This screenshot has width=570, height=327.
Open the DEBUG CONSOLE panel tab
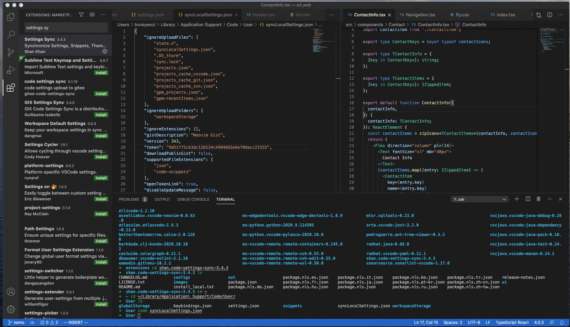(x=193, y=199)
